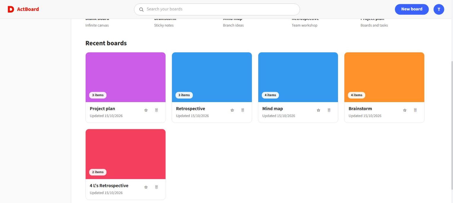Open the orange Brainstorm board thumbnail
Image resolution: width=453 pixels, height=203 pixels.
[384, 77]
